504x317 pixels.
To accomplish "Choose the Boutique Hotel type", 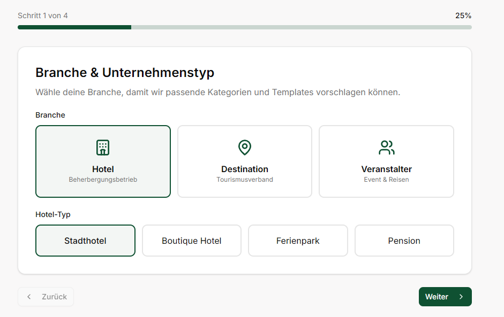I will coord(192,241).
